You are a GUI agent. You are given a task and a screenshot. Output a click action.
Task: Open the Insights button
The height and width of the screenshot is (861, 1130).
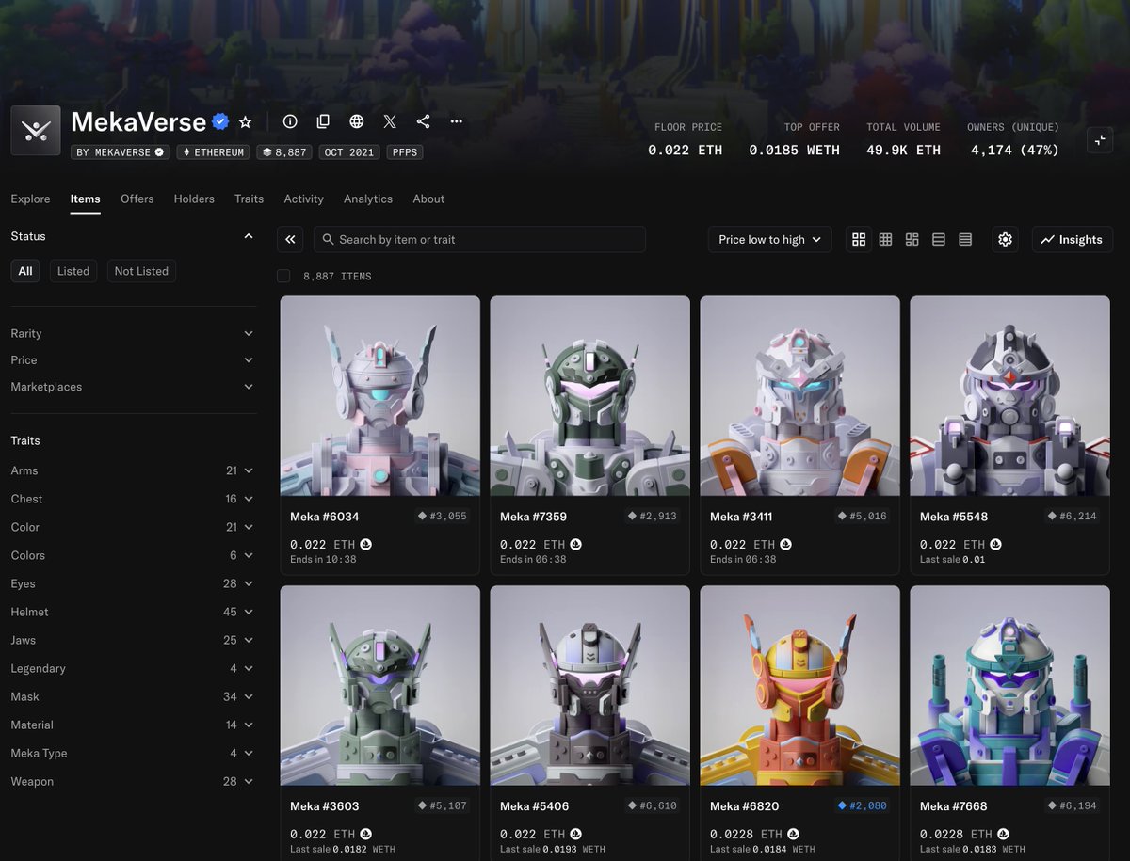[x=1073, y=240]
